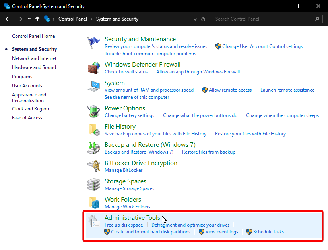328x250 pixels.
Task: Open the recent locations dropdown arrow
Action: [x=29, y=19]
